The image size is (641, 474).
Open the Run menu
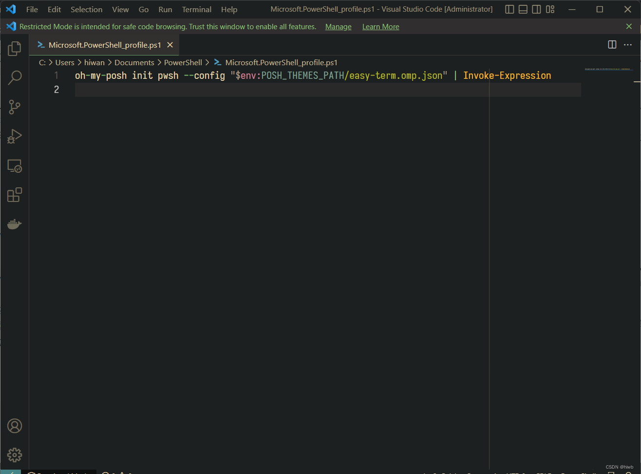(x=165, y=9)
